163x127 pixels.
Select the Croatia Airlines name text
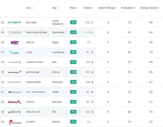click(33, 82)
